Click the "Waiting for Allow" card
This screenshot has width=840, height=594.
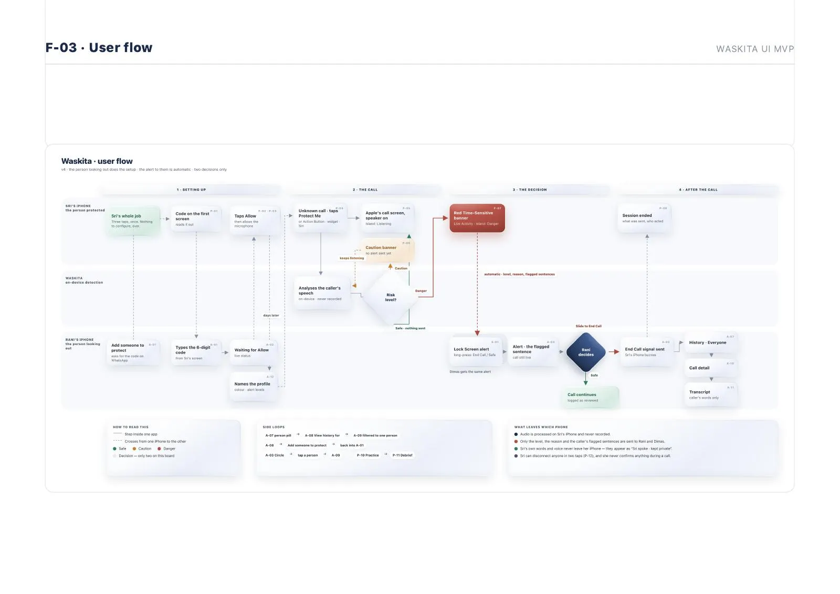(x=254, y=352)
